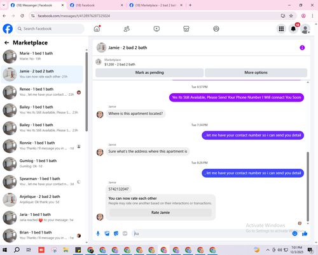Open Renee - 1 bed 1 bath conversation

click(43, 92)
